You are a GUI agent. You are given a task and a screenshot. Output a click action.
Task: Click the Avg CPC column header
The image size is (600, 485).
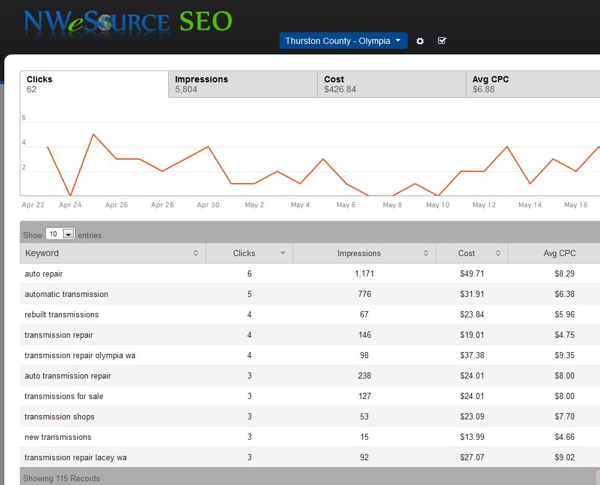[x=559, y=253]
